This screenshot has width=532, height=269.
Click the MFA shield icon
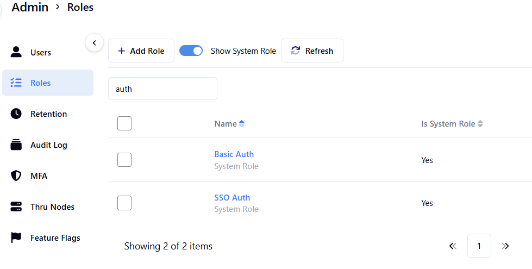(16, 176)
